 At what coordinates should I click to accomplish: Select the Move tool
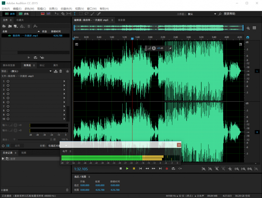click(57, 14)
